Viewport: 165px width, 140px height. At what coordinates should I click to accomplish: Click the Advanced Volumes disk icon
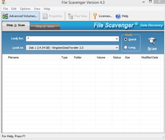click(x=5, y=16)
